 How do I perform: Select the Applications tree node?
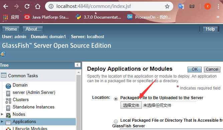[24, 121]
